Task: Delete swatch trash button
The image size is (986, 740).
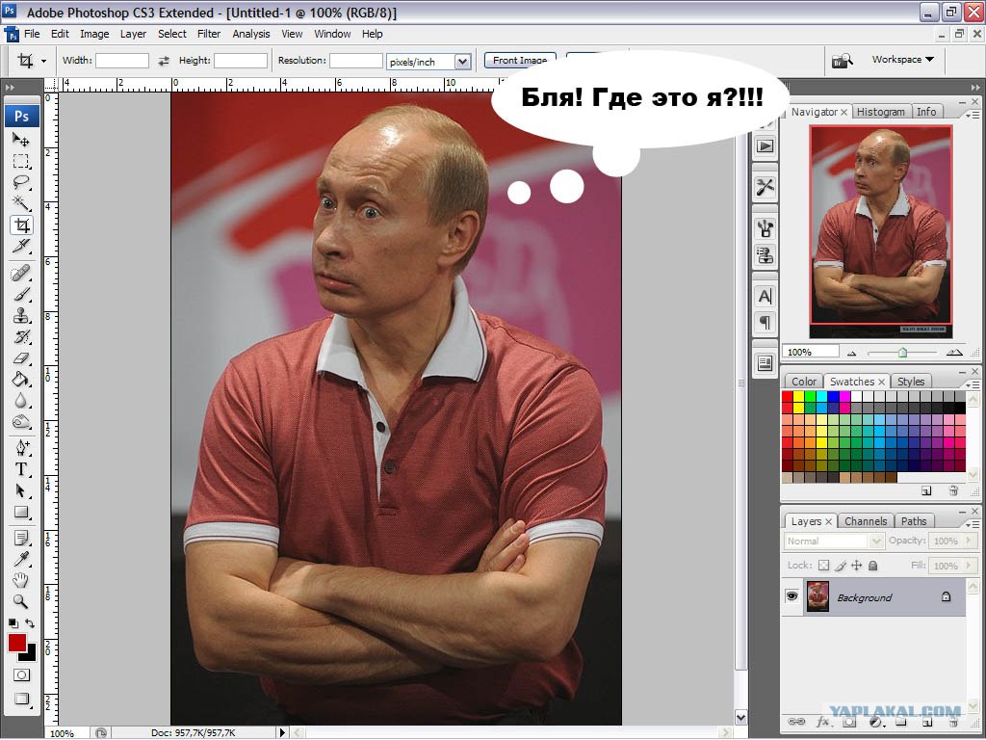Action: point(953,490)
